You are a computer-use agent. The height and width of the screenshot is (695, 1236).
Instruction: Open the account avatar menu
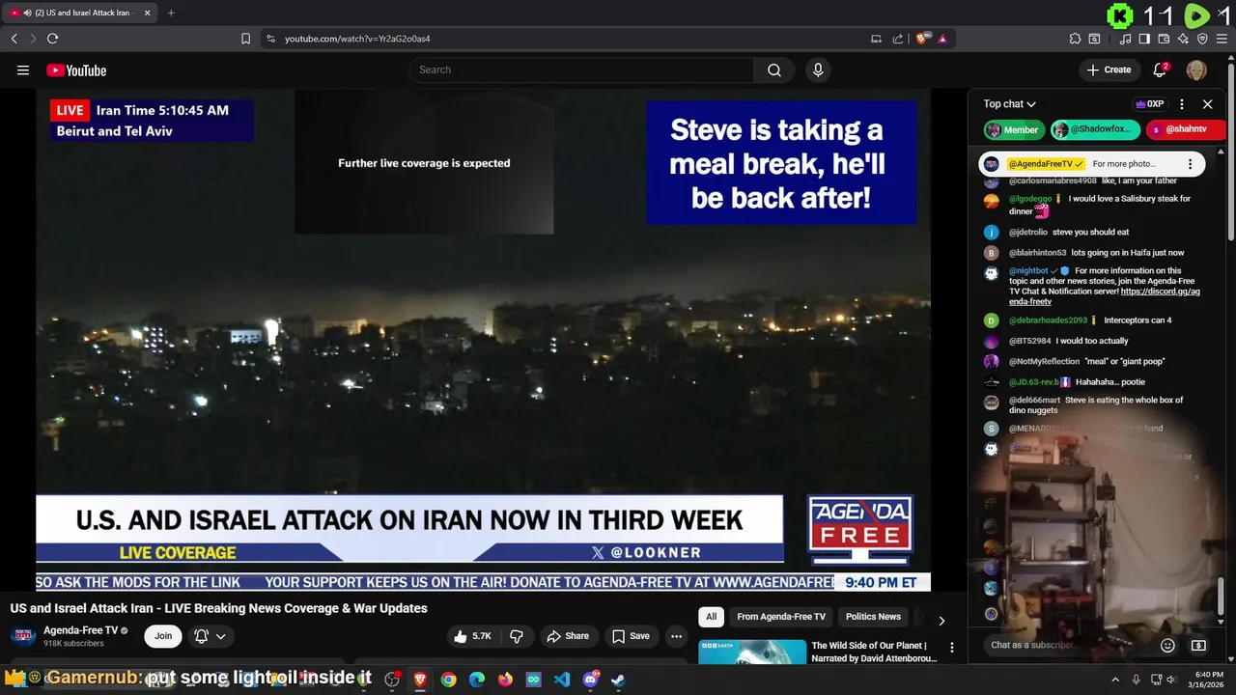[x=1196, y=69]
